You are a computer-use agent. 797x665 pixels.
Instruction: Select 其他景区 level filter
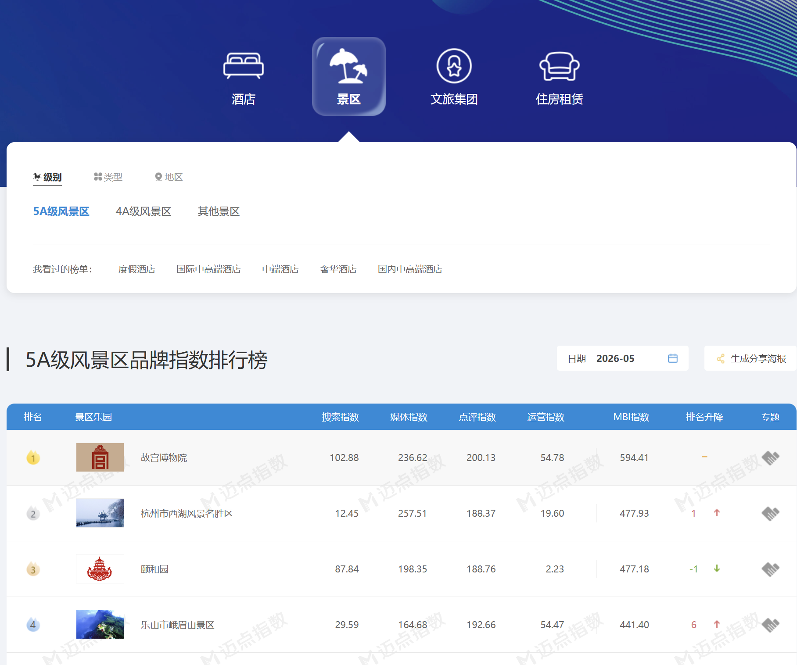tap(219, 211)
